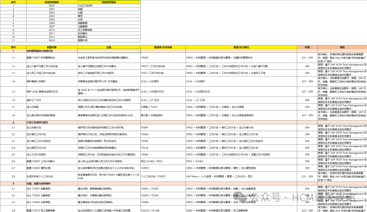
Task: Click the '信息类型编码' column header
Action: [52, 2]
